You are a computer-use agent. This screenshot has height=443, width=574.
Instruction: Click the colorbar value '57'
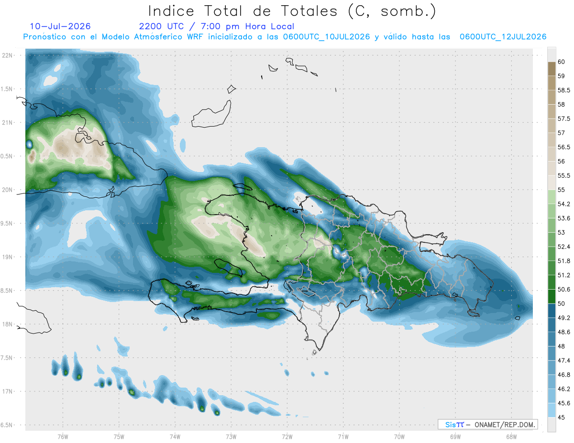point(562,133)
